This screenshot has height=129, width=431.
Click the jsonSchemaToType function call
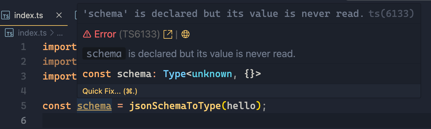coord(175,106)
